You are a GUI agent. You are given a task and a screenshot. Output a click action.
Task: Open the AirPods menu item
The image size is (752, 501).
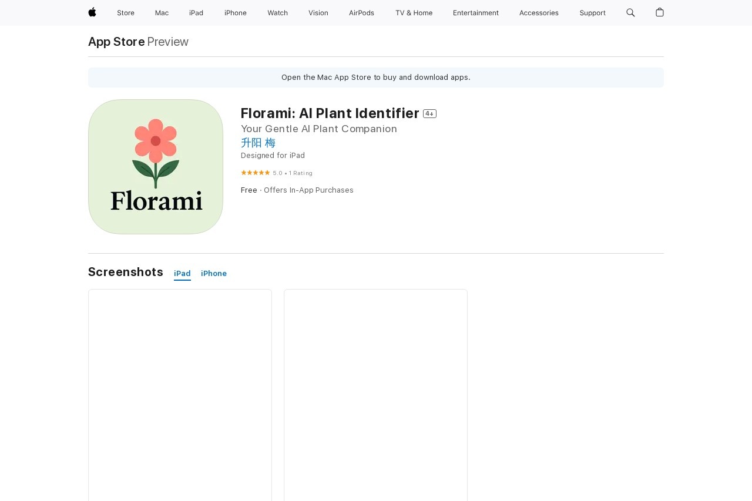[x=361, y=13]
